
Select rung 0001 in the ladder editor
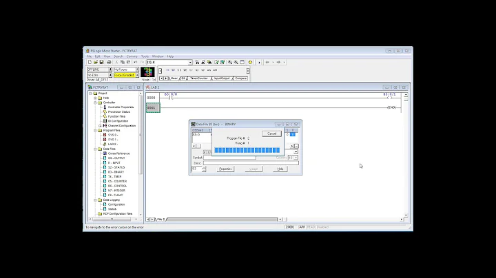[x=153, y=108]
